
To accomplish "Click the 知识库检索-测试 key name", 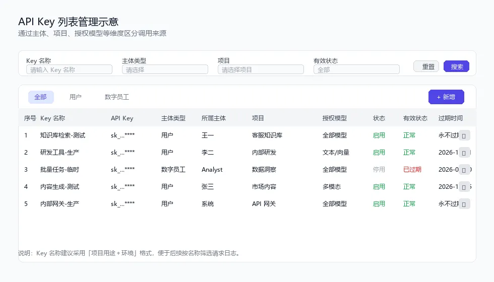I will point(63,135).
